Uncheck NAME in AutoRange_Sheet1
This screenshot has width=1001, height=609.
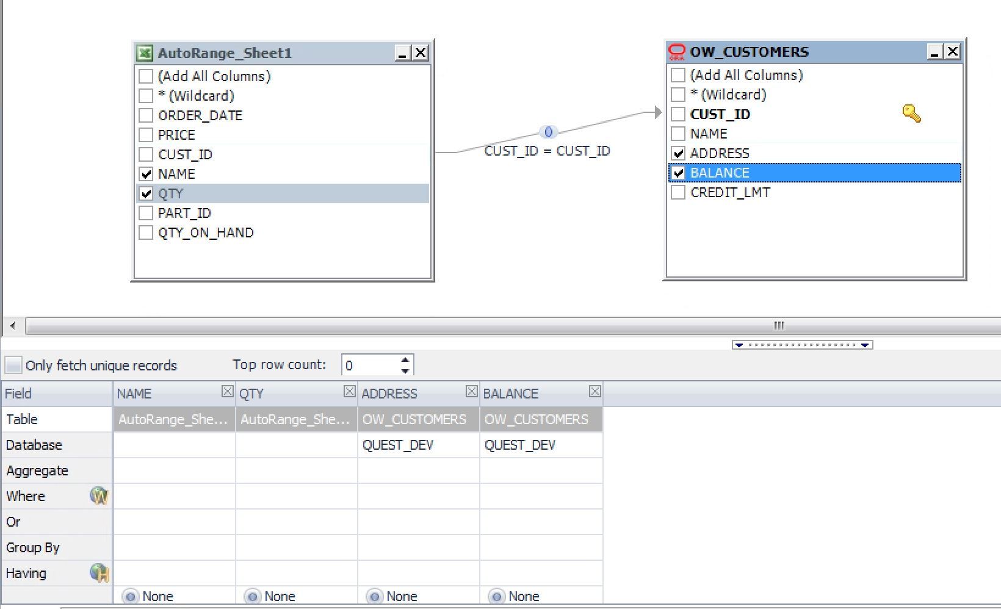tap(146, 174)
